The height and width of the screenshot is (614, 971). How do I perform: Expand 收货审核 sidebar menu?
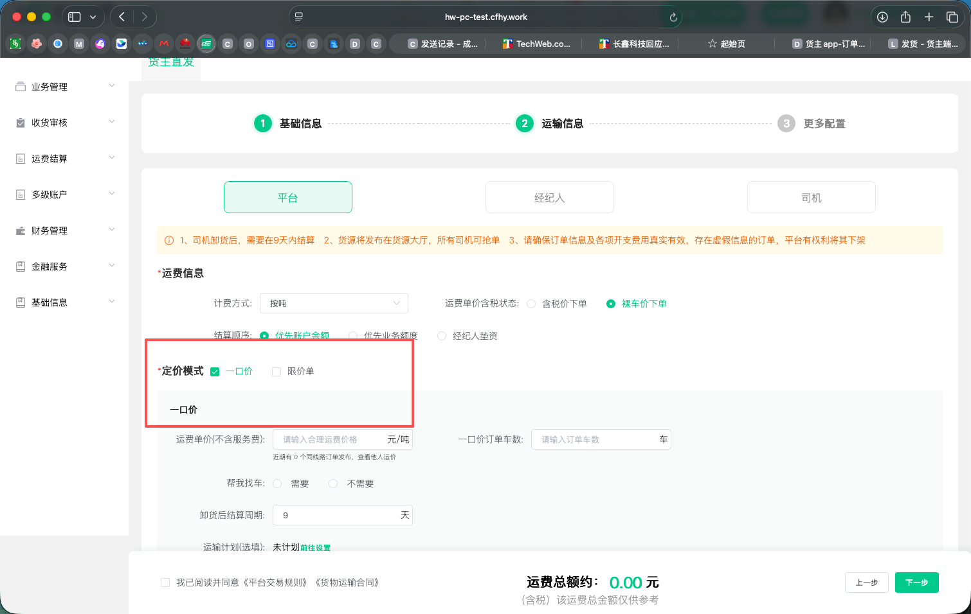112,121
